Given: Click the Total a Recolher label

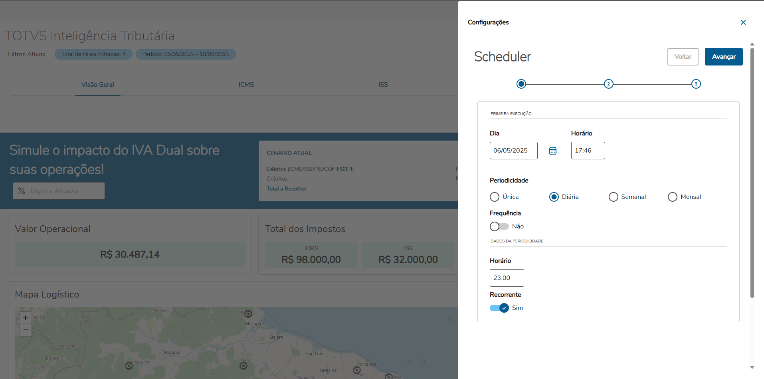Looking at the screenshot, I should tap(287, 189).
